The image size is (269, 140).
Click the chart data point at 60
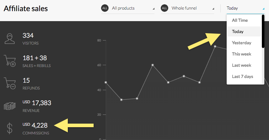coord(152,65)
